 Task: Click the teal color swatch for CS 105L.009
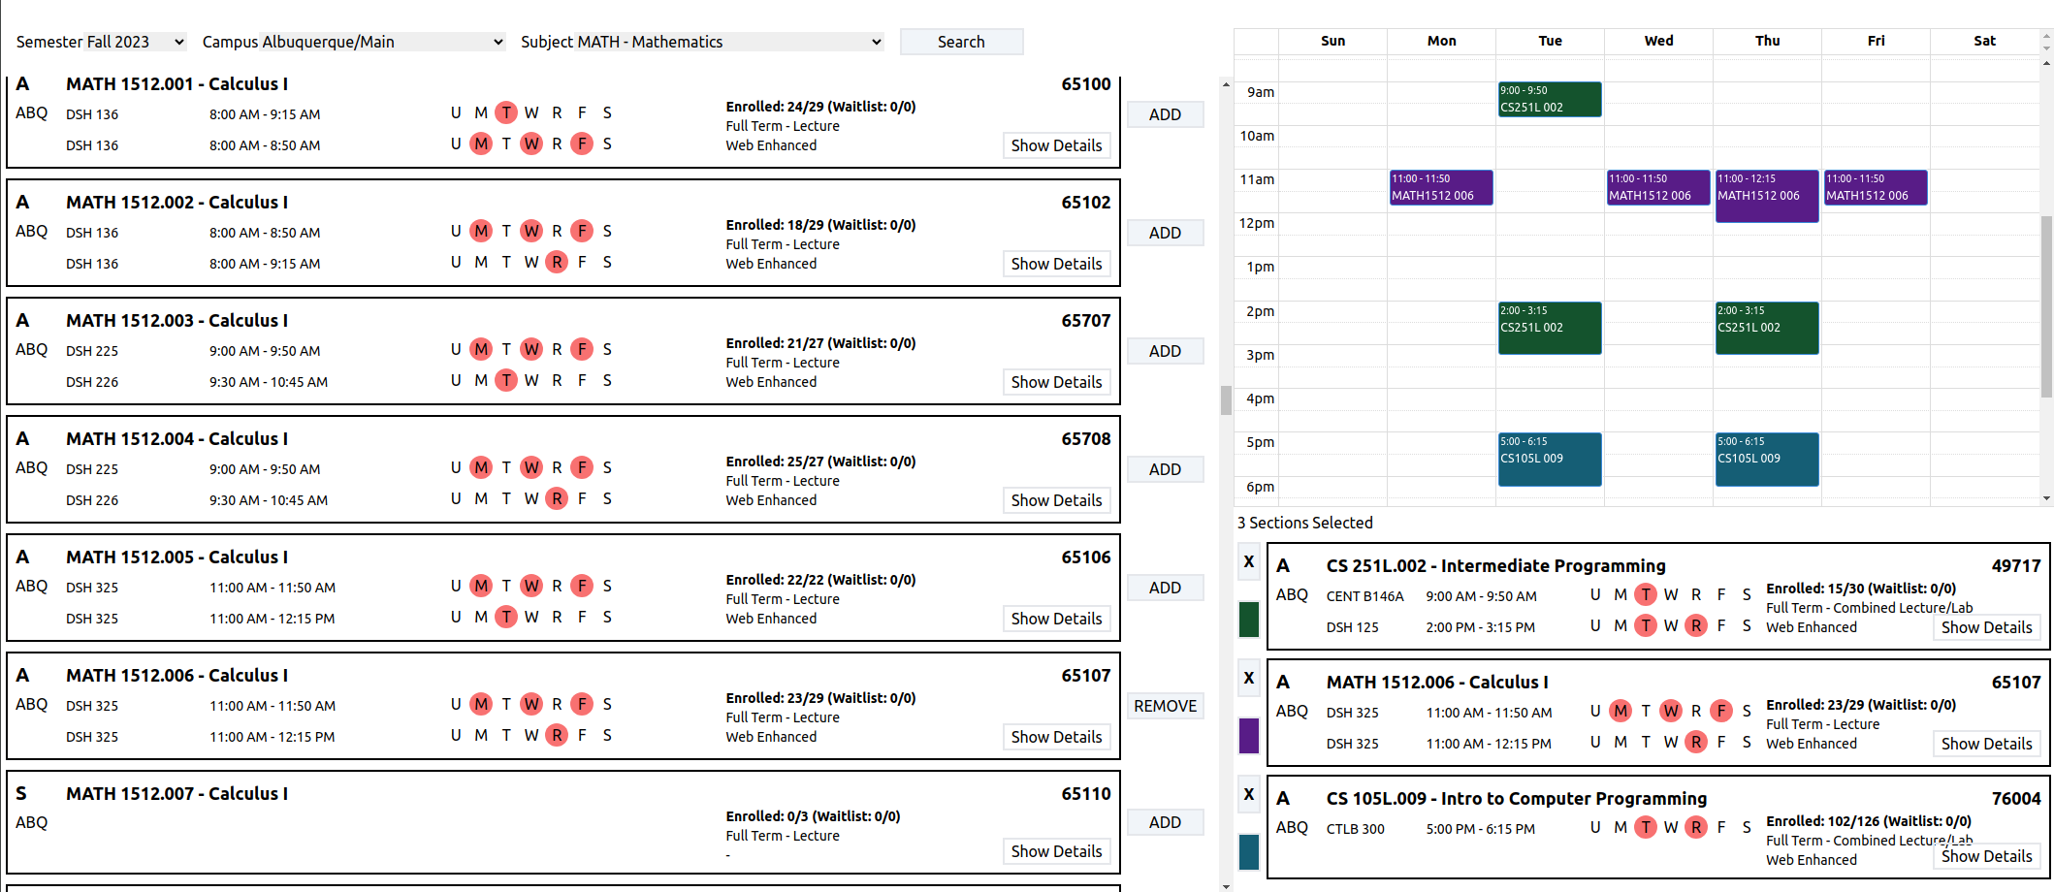(x=1248, y=852)
